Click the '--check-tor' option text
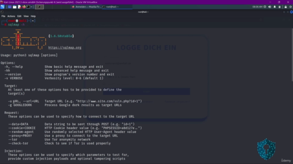 [18, 143]
